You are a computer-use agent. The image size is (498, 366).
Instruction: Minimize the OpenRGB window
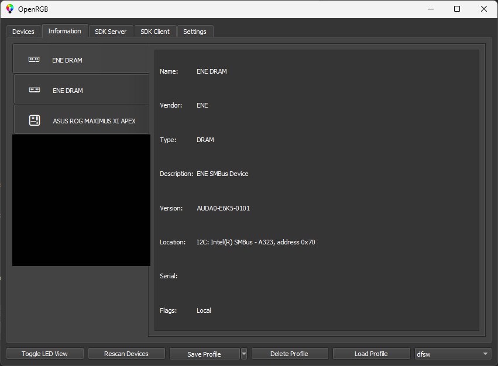click(x=431, y=9)
